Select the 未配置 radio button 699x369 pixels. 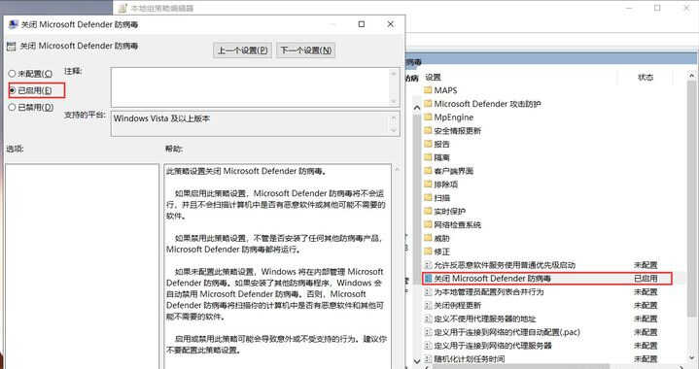(12, 74)
